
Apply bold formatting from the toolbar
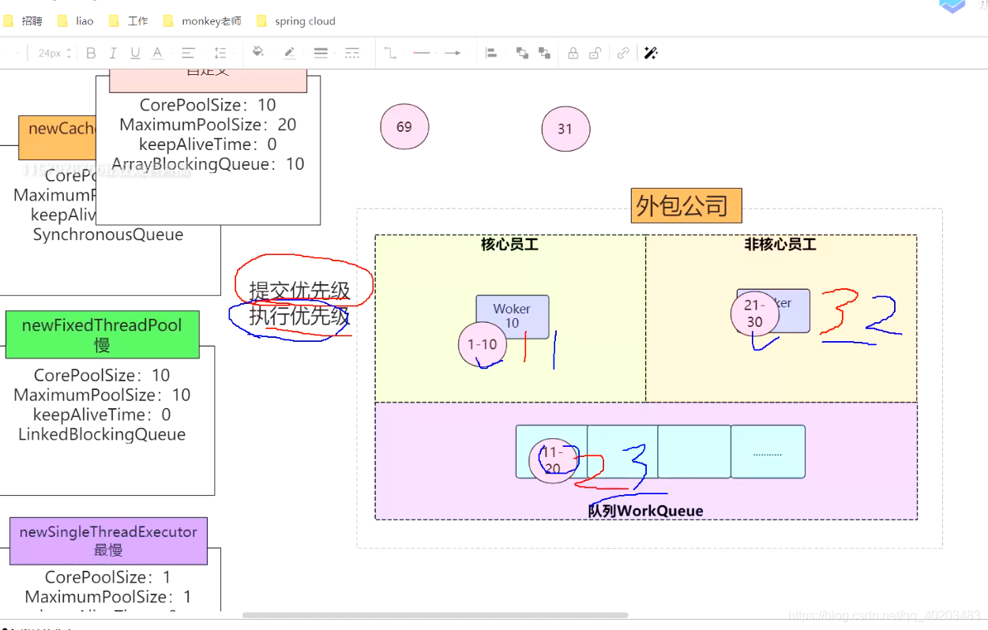pyautogui.click(x=91, y=53)
